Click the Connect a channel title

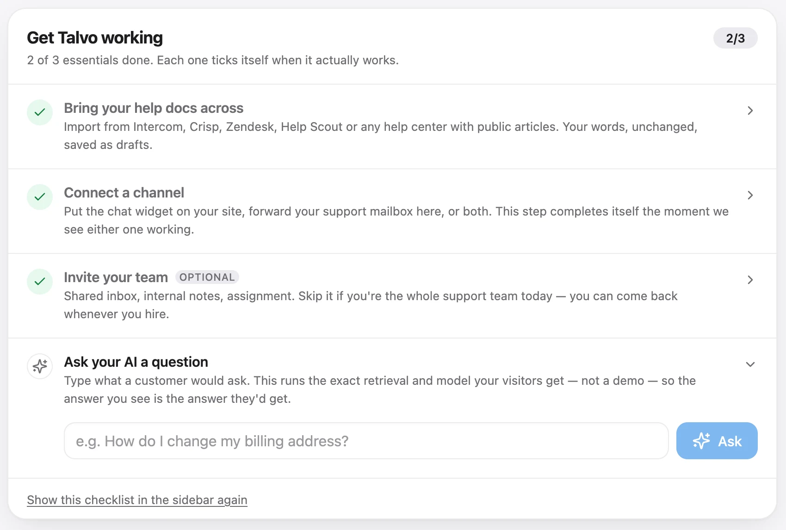124,193
